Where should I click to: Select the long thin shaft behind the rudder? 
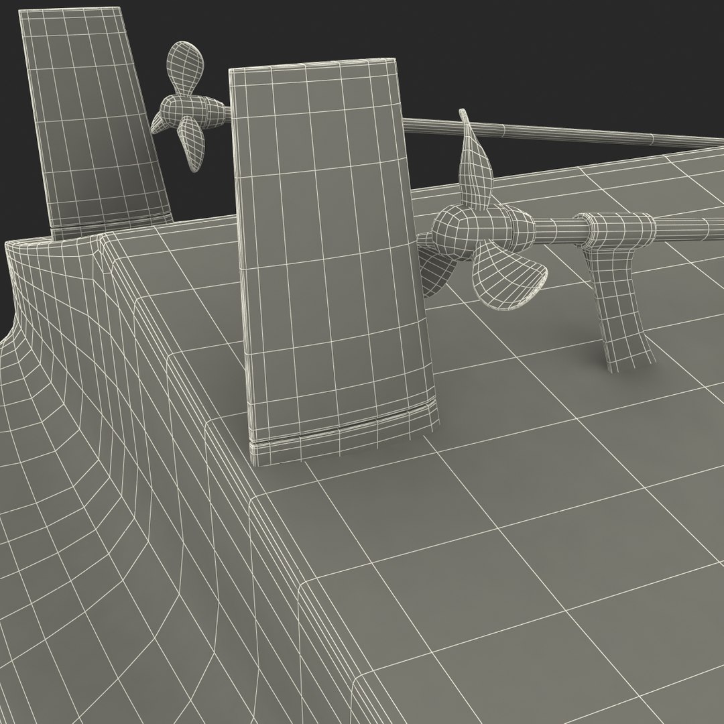point(562,133)
